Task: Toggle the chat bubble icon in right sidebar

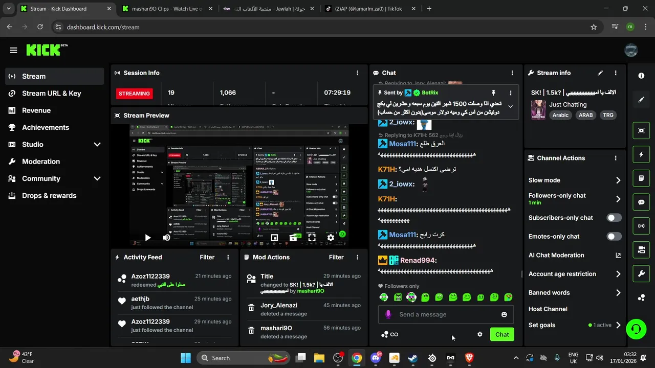Action: 641,202
